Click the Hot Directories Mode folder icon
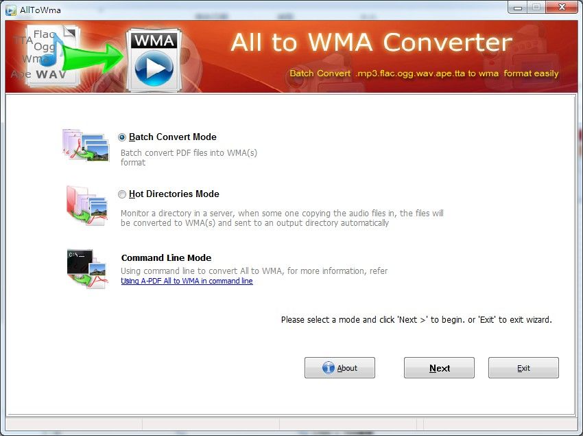 87,205
